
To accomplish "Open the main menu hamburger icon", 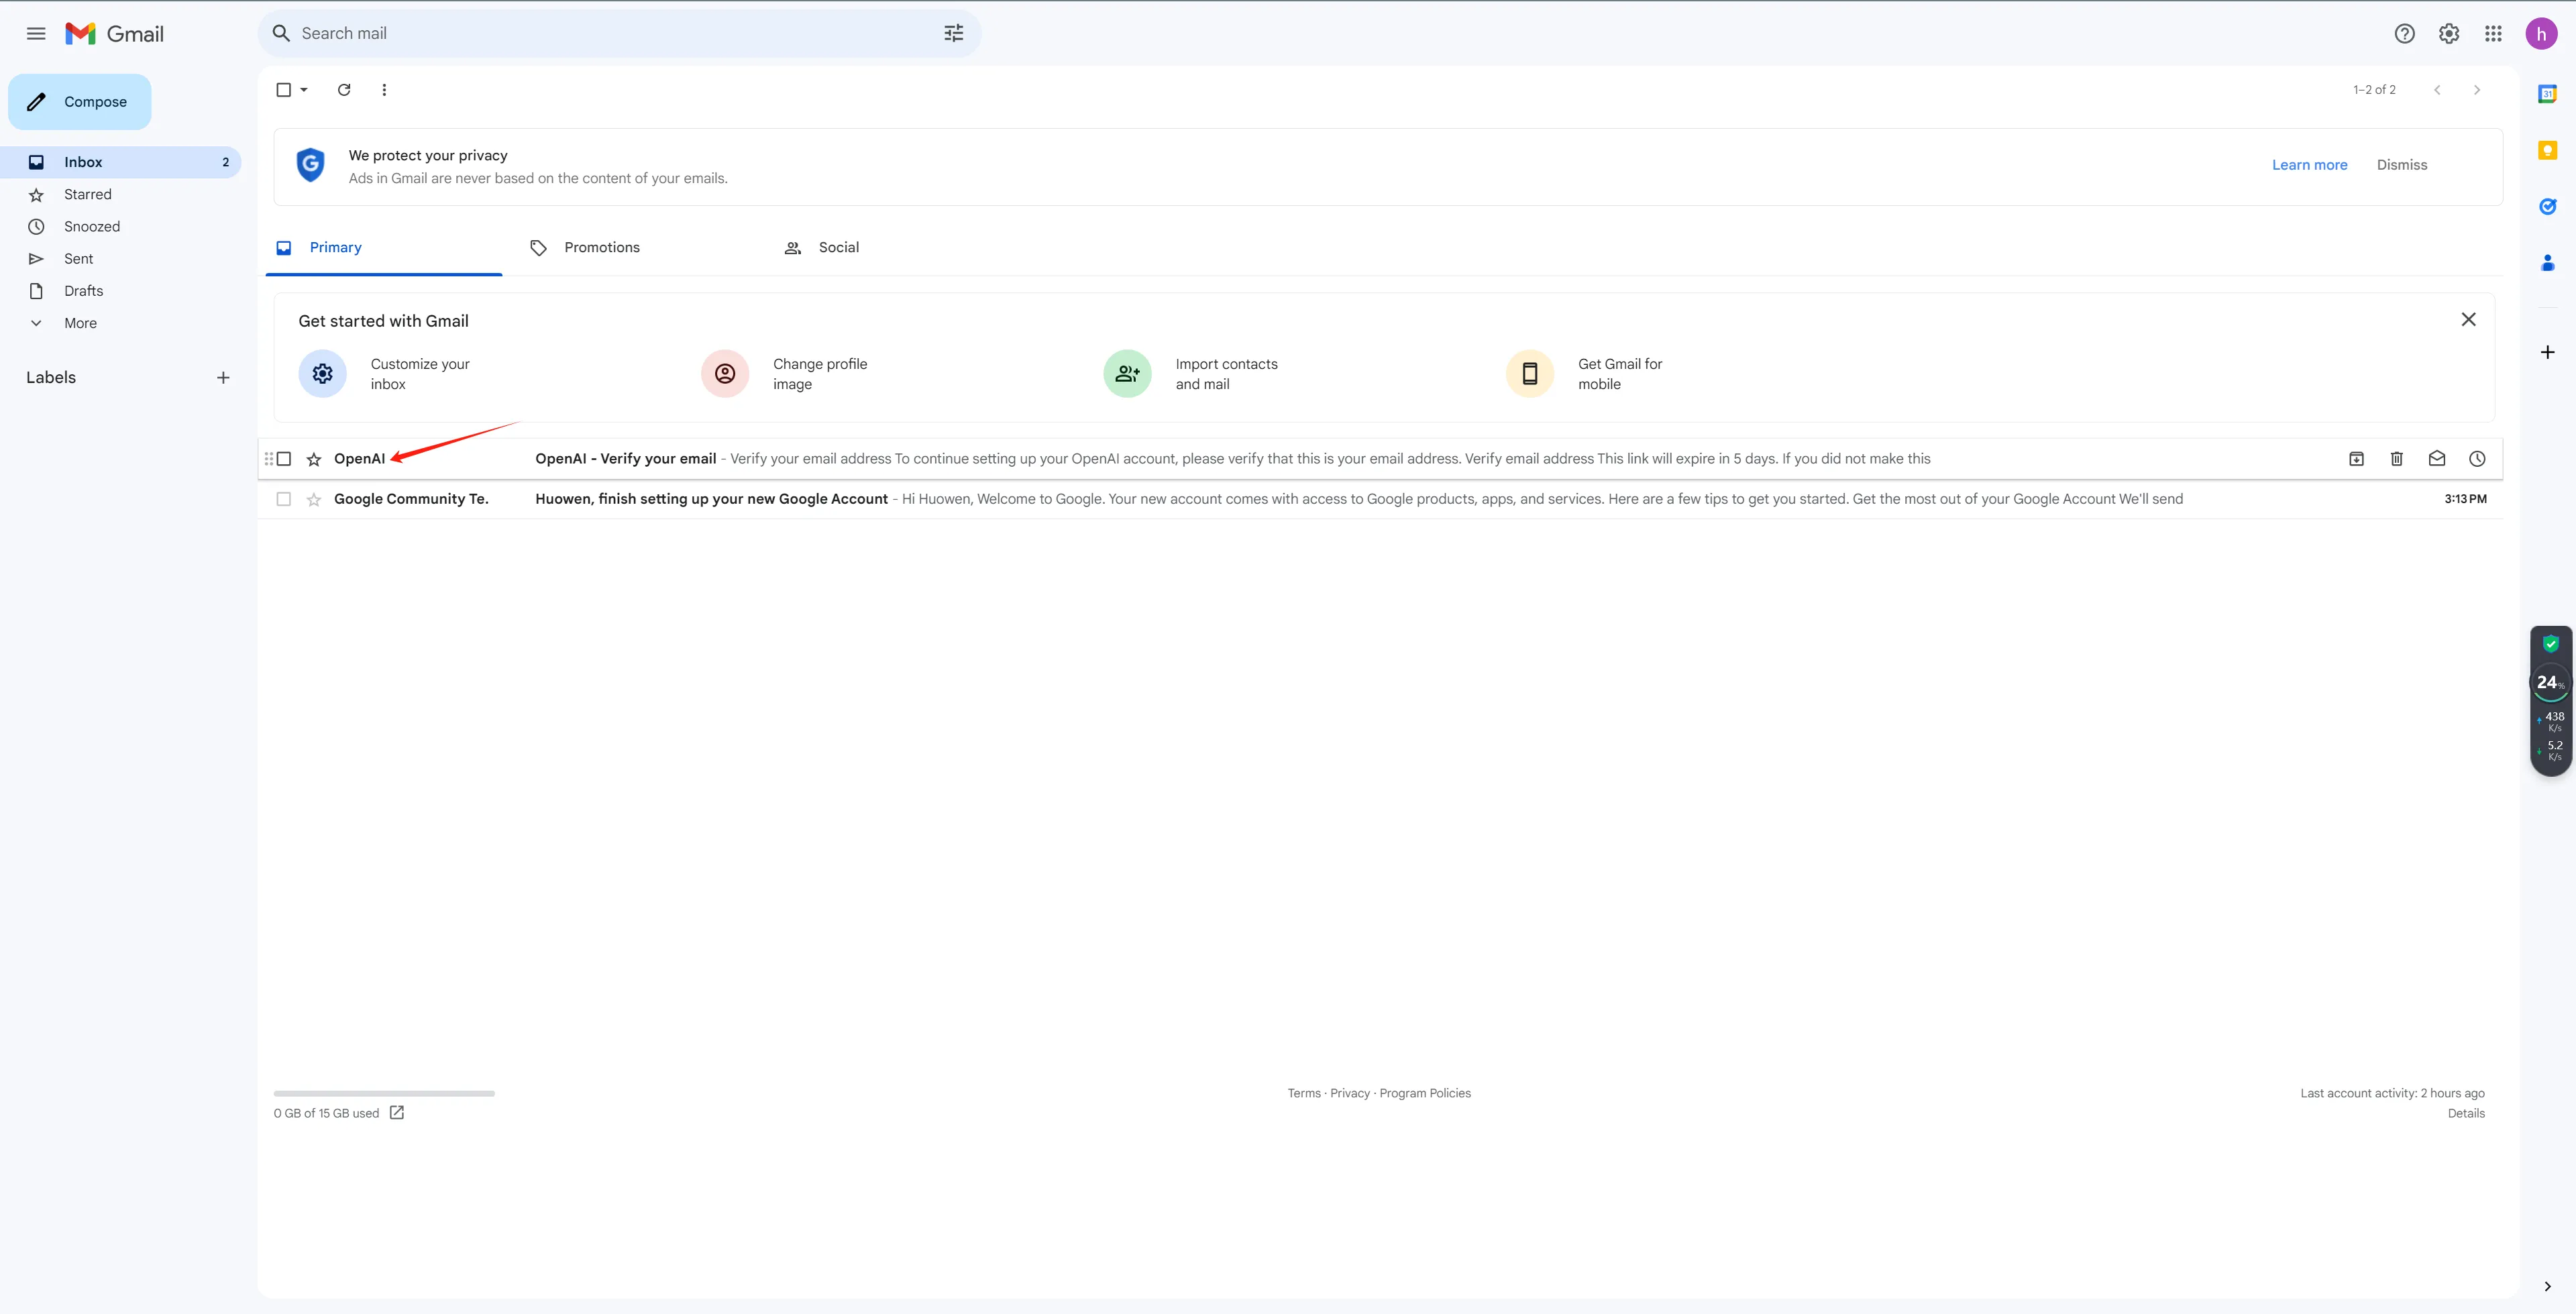I will click(x=36, y=33).
